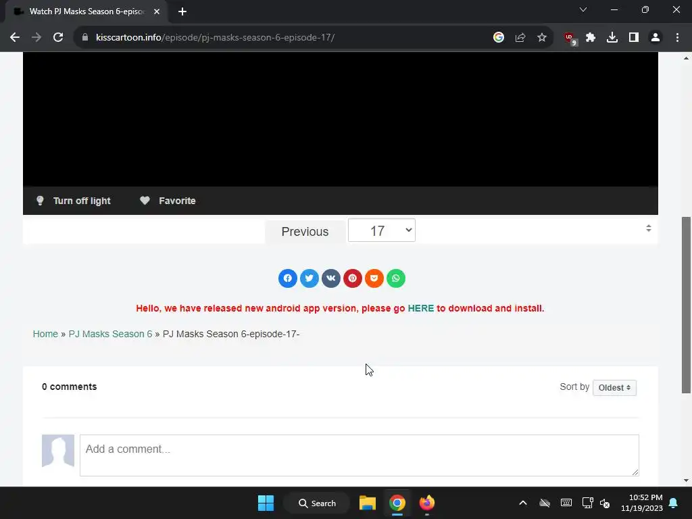Click muted volume tray icon

coord(605,503)
